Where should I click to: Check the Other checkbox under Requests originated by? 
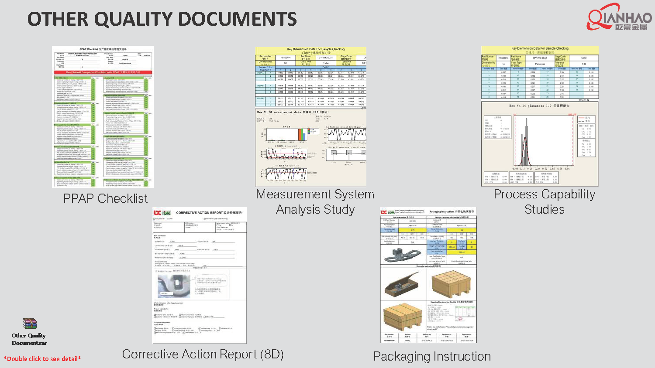pos(205,317)
